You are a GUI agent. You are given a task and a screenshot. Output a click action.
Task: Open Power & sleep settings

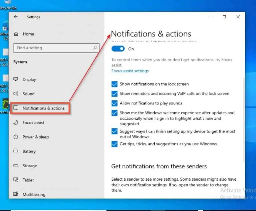tap(35, 137)
